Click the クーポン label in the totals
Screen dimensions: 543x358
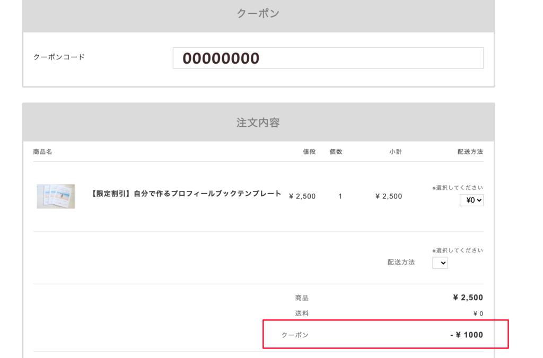coord(294,335)
